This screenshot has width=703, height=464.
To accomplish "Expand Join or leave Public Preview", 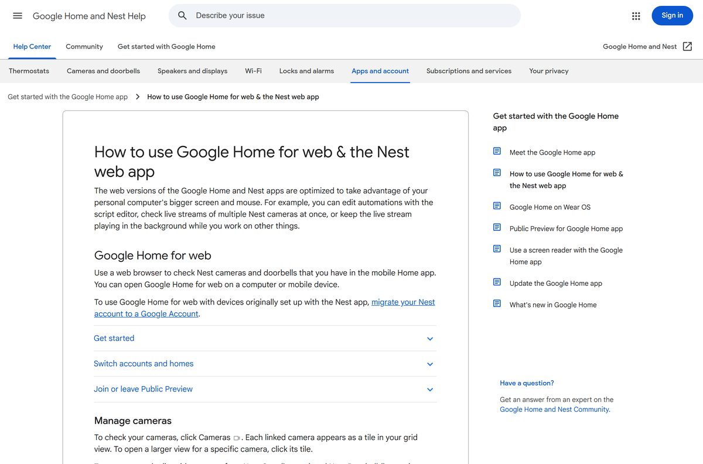I will [x=265, y=389].
